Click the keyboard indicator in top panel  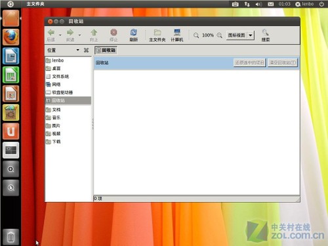[235, 4]
